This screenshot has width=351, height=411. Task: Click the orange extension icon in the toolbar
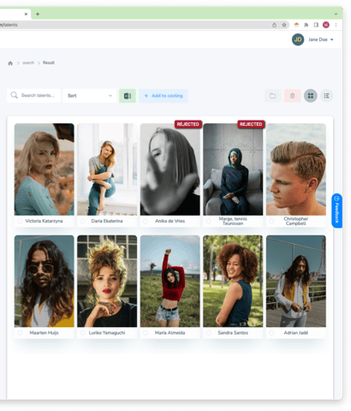tap(296, 25)
